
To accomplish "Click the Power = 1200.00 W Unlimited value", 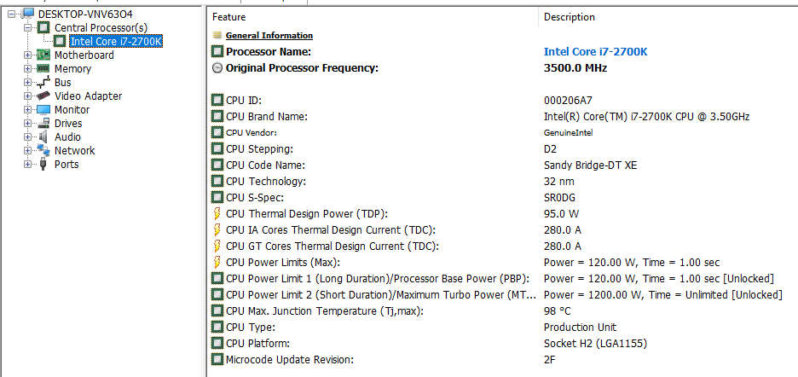I will [662, 295].
